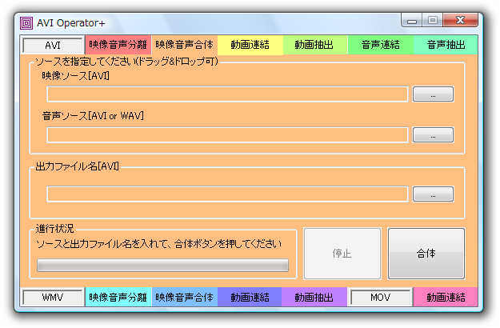Start merging with the 合体 button
This screenshot has width=500, height=328.
[x=426, y=254]
